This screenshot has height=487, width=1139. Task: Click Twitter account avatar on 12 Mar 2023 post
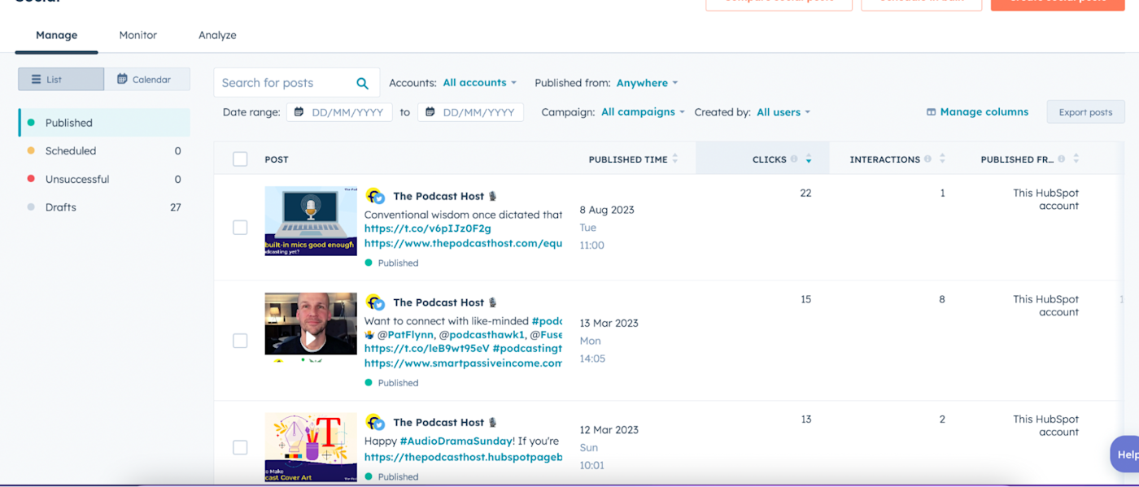pos(374,422)
